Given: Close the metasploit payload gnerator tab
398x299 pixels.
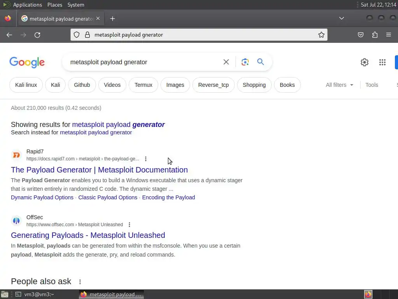Looking at the screenshot, I should 98,19.
